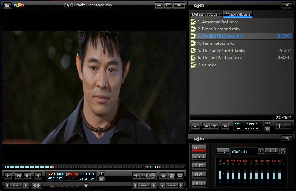
Task: Adjust the 16K equalizer band
Action: pyautogui.click(x=279, y=173)
